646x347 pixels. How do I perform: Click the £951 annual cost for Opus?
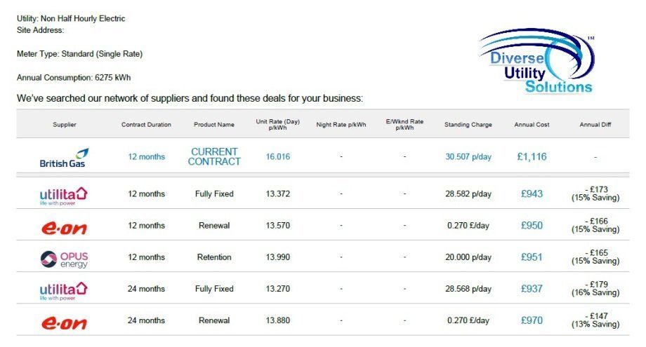(x=532, y=257)
